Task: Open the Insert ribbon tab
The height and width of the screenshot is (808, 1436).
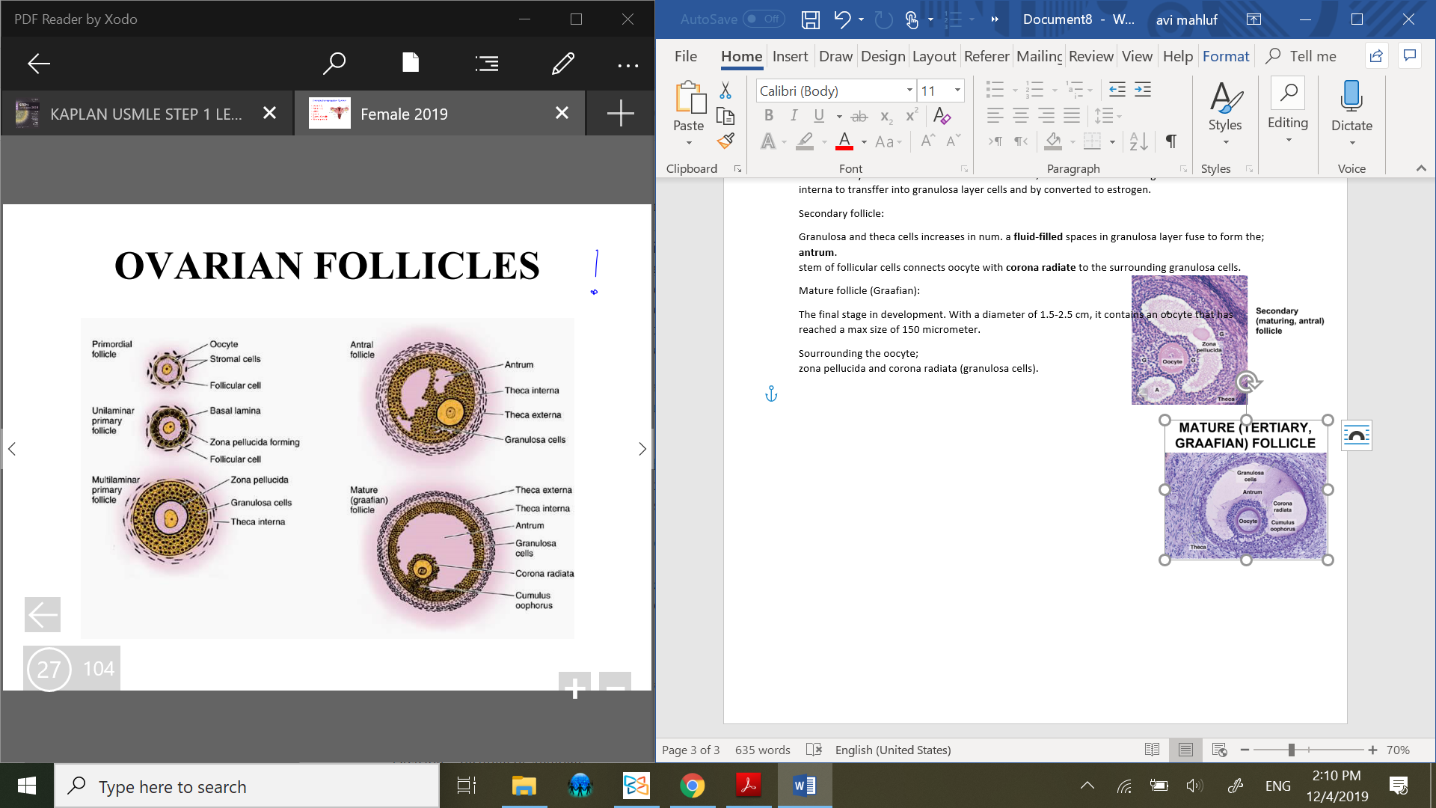Action: tap(790, 56)
